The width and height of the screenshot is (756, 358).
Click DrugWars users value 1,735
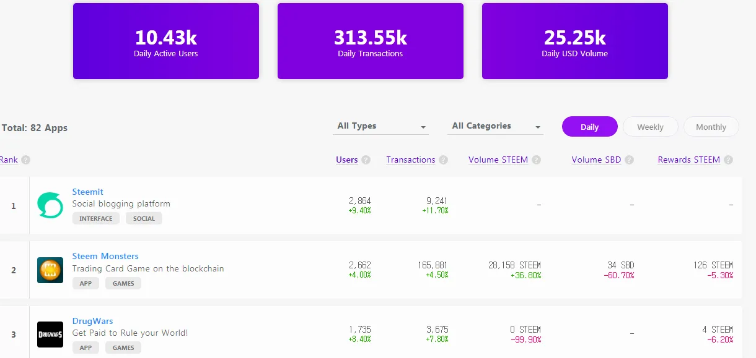coord(359,329)
